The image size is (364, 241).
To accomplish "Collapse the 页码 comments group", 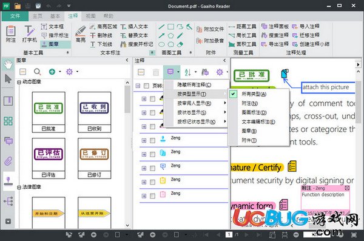I will click(138, 86).
